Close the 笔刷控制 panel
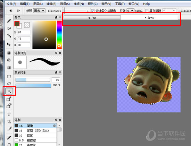The image size is (191, 146). [x=60, y=72]
